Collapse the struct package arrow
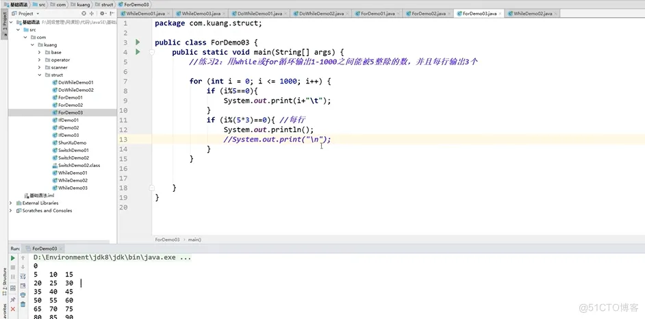 click(x=40, y=75)
